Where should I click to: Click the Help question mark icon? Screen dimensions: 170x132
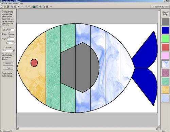click(x=51, y=7)
